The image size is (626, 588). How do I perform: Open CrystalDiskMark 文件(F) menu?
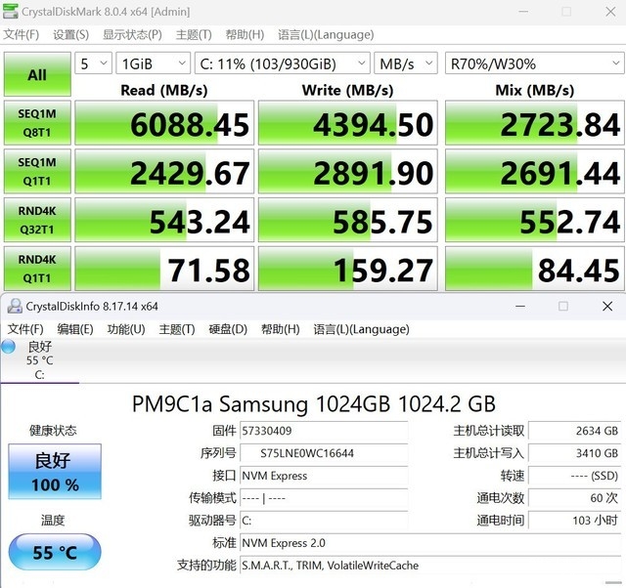[x=22, y=35]
